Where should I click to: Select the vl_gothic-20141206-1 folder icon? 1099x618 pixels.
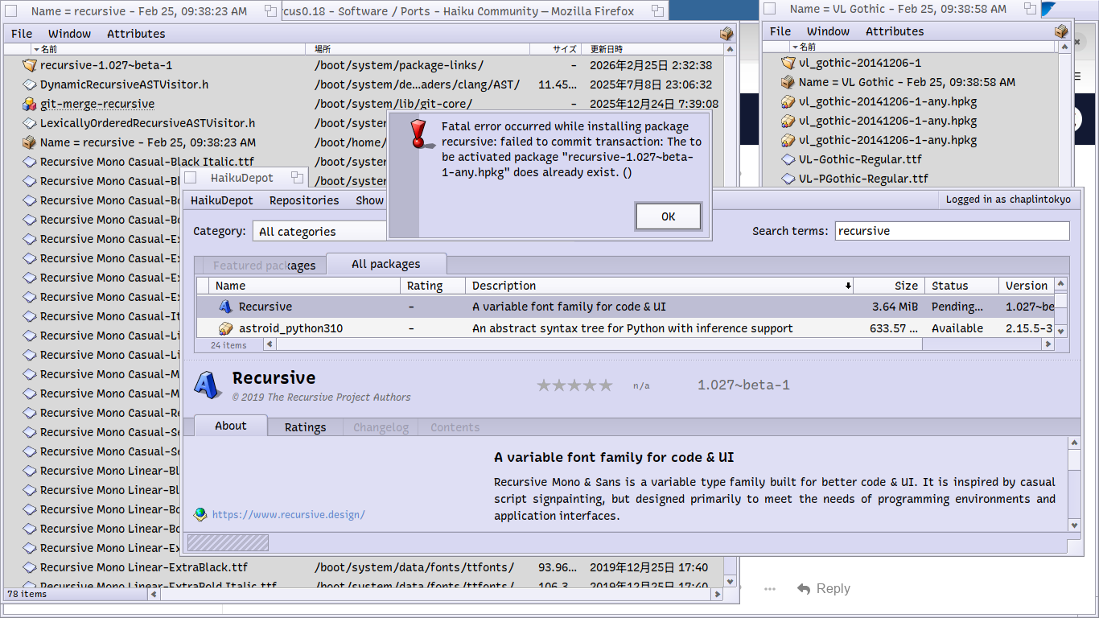[788, 63]
